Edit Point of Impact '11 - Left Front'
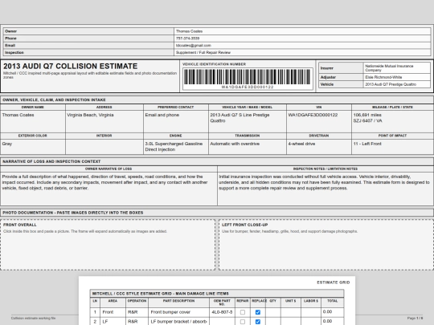 (392, 147)
